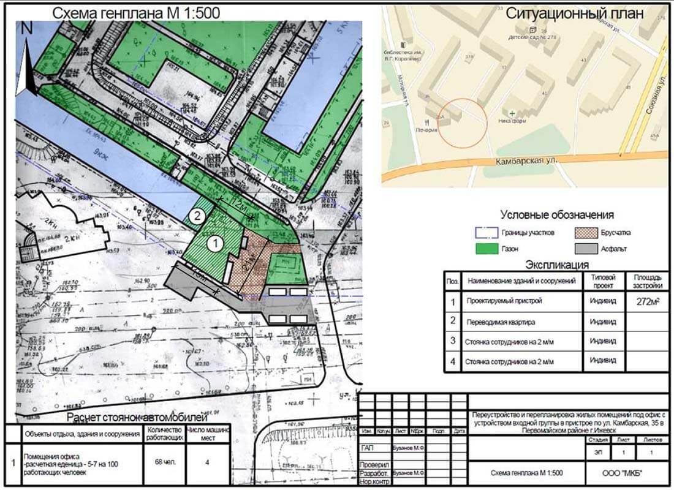Click the 272м² area cell
Viewport: 674px width, 490px height.
point(646,301)
